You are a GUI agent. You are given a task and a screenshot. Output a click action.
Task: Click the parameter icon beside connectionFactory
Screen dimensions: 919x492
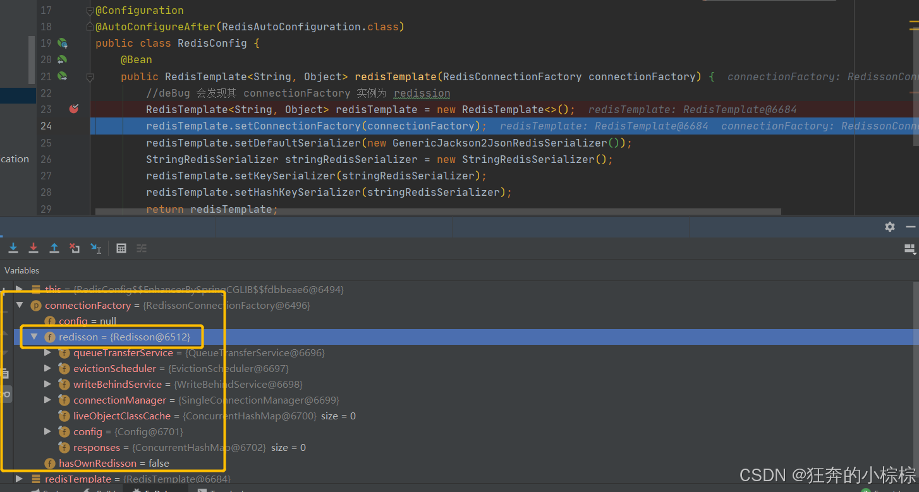tap(35, 306)
